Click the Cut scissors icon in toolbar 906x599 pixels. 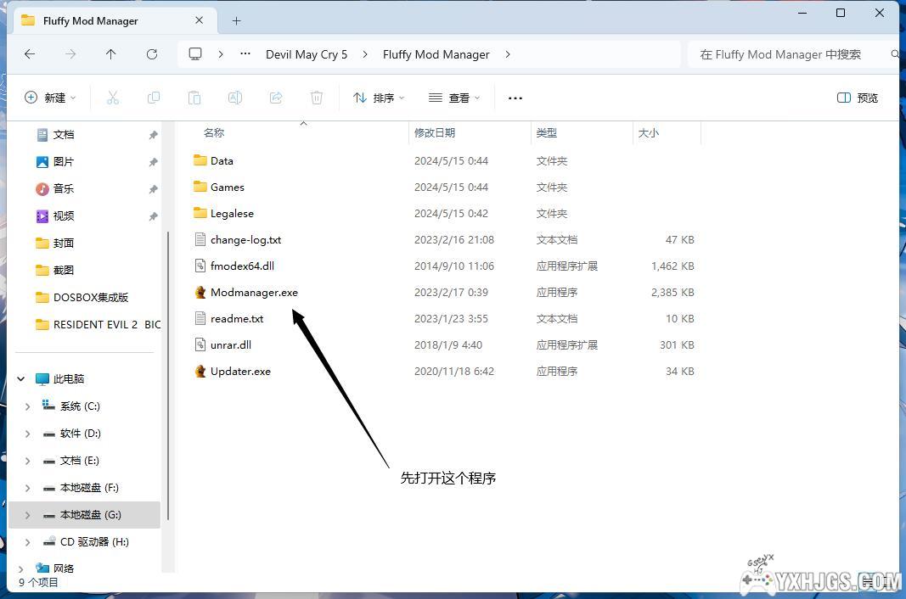coord(112,98)
